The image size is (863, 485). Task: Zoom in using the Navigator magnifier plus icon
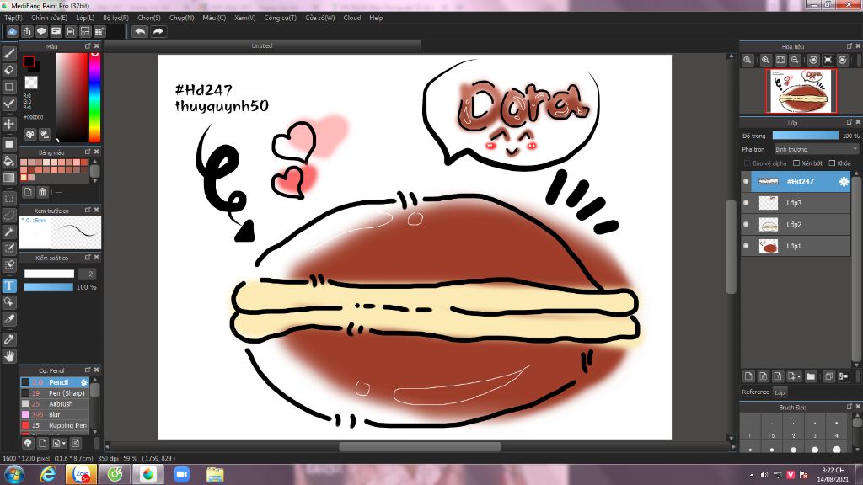tap(765, 60)
